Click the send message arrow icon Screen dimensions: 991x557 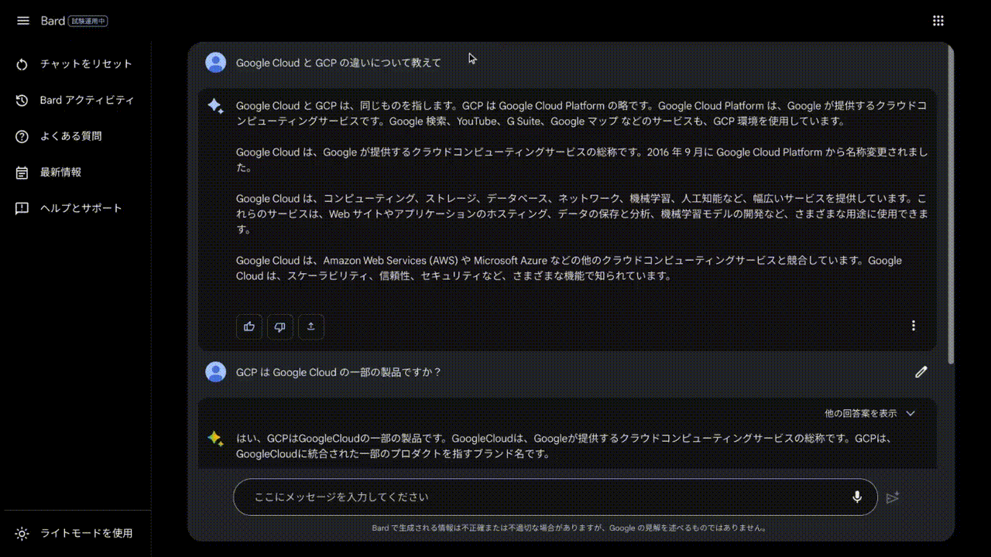pyautogui.click(x=893, y=497)
